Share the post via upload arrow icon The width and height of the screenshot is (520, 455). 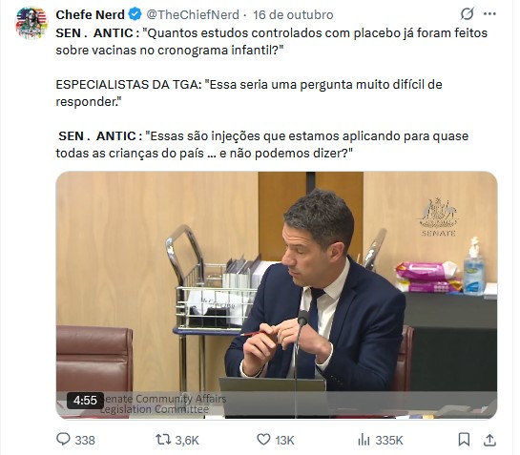(489, 440)
